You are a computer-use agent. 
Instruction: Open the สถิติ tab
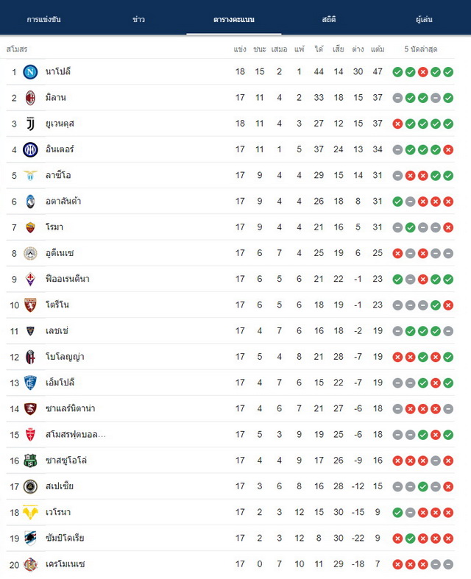point(329,19)
